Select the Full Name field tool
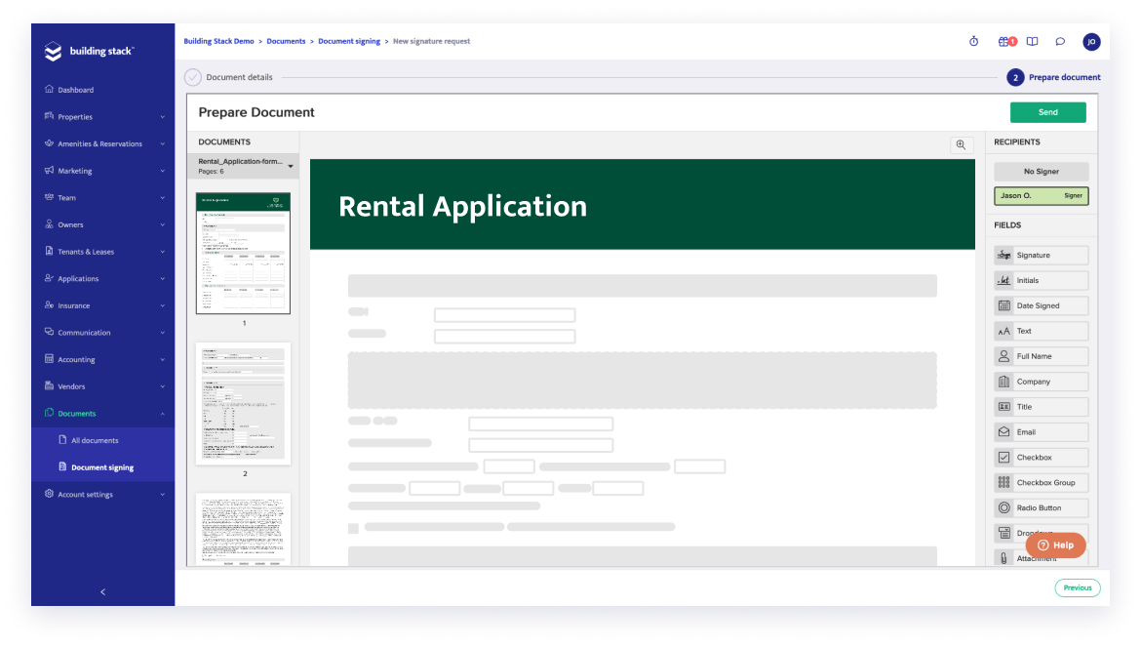The image size is (1141, 646). click(1041, 356)
